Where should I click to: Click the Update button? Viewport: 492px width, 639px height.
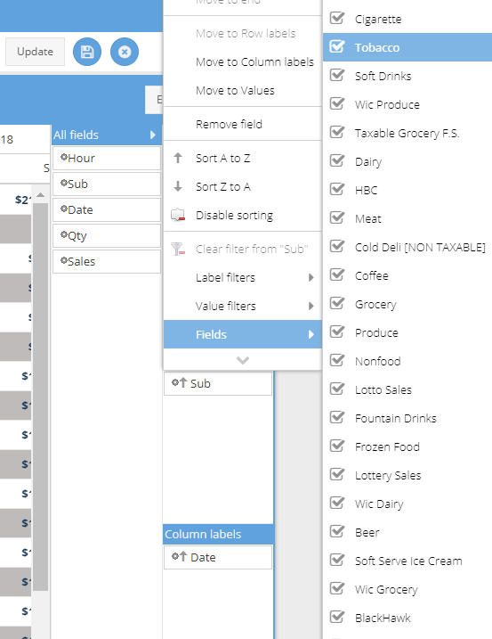[35, 52]
